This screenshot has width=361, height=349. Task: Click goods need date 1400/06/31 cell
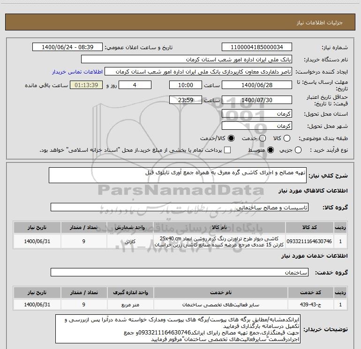[x=37, y=241]
